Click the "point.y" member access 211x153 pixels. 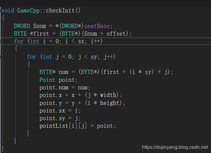click(x=51, y=103)
